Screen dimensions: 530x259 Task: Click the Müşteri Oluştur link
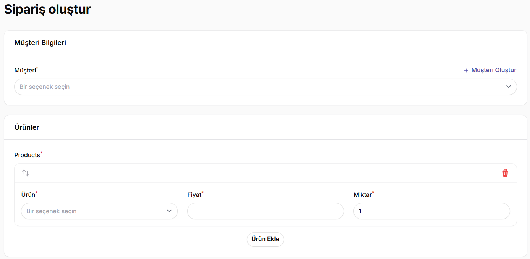[x=490, y=70]
